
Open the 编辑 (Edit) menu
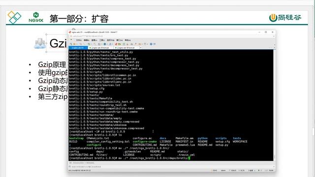tap(87, 40)
